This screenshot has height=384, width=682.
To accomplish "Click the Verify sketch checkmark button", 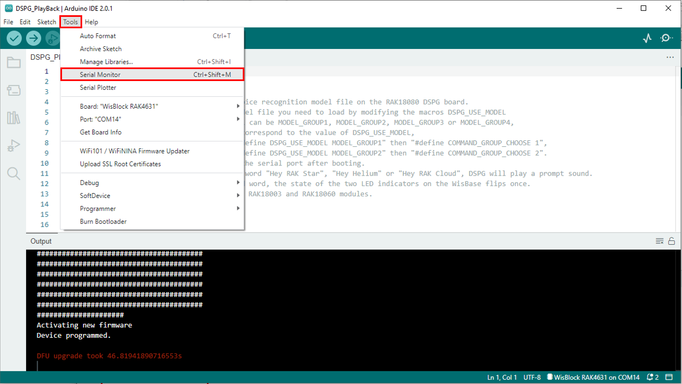I will point(14,38).
